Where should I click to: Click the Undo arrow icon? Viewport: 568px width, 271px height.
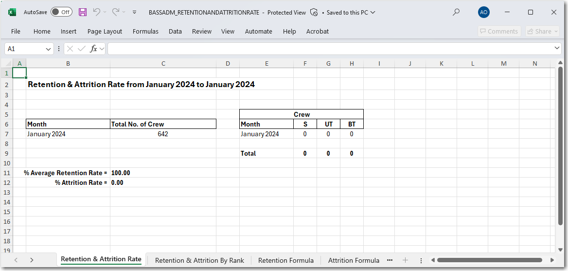[x=97, y=12]
